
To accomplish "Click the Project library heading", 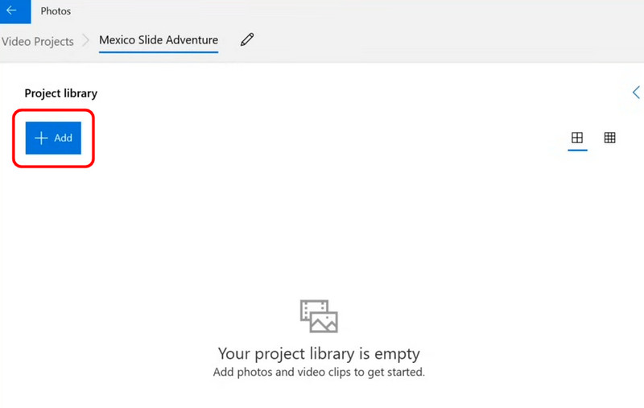I will (x=60, y=93).
